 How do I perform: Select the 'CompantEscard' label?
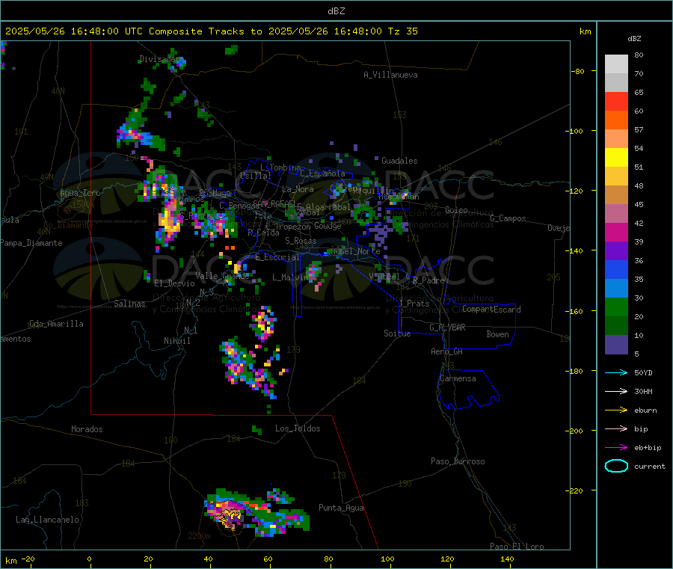(x=491, y=309)
